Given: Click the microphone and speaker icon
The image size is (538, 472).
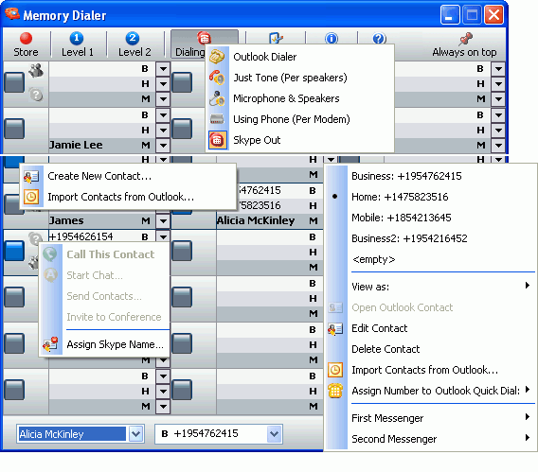Looking at the screenshot, I should 217,98.
